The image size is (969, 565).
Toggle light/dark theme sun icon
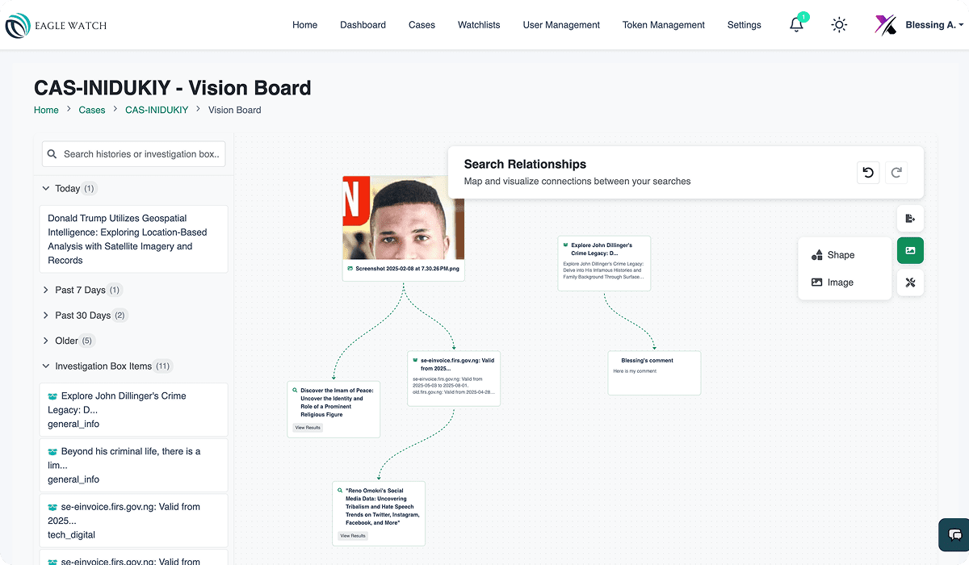[x=840, y=25]
